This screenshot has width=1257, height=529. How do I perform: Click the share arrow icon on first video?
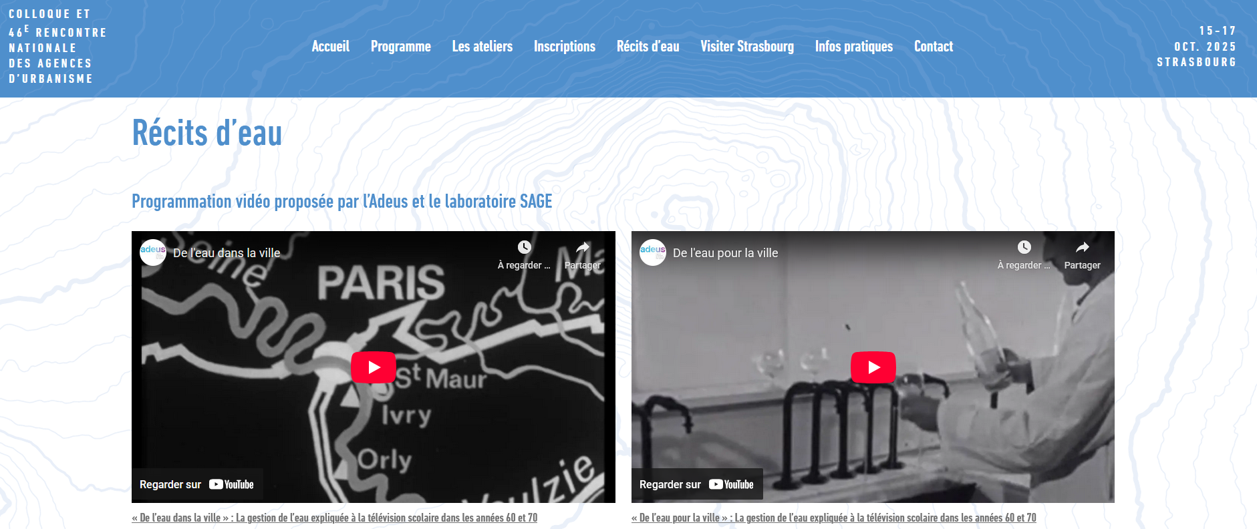pyautogui.click(x=583, y=247)
